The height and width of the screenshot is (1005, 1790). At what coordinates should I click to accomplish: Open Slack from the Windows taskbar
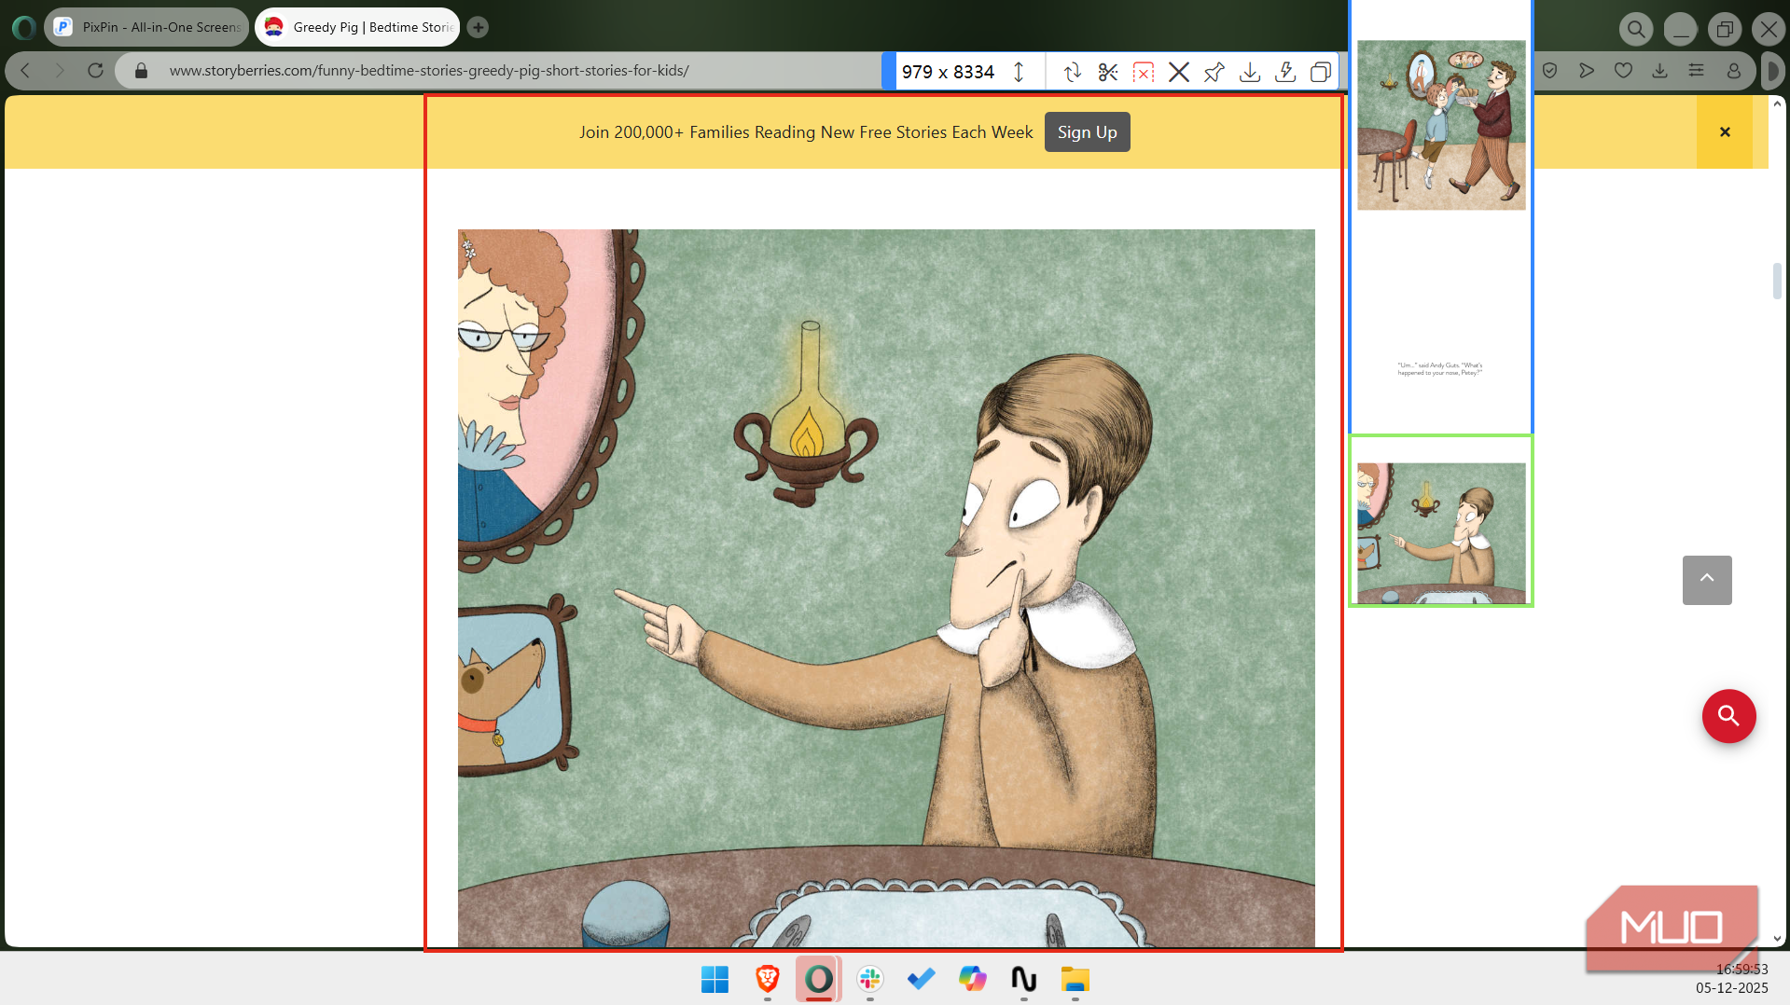[x=869, y=979]
